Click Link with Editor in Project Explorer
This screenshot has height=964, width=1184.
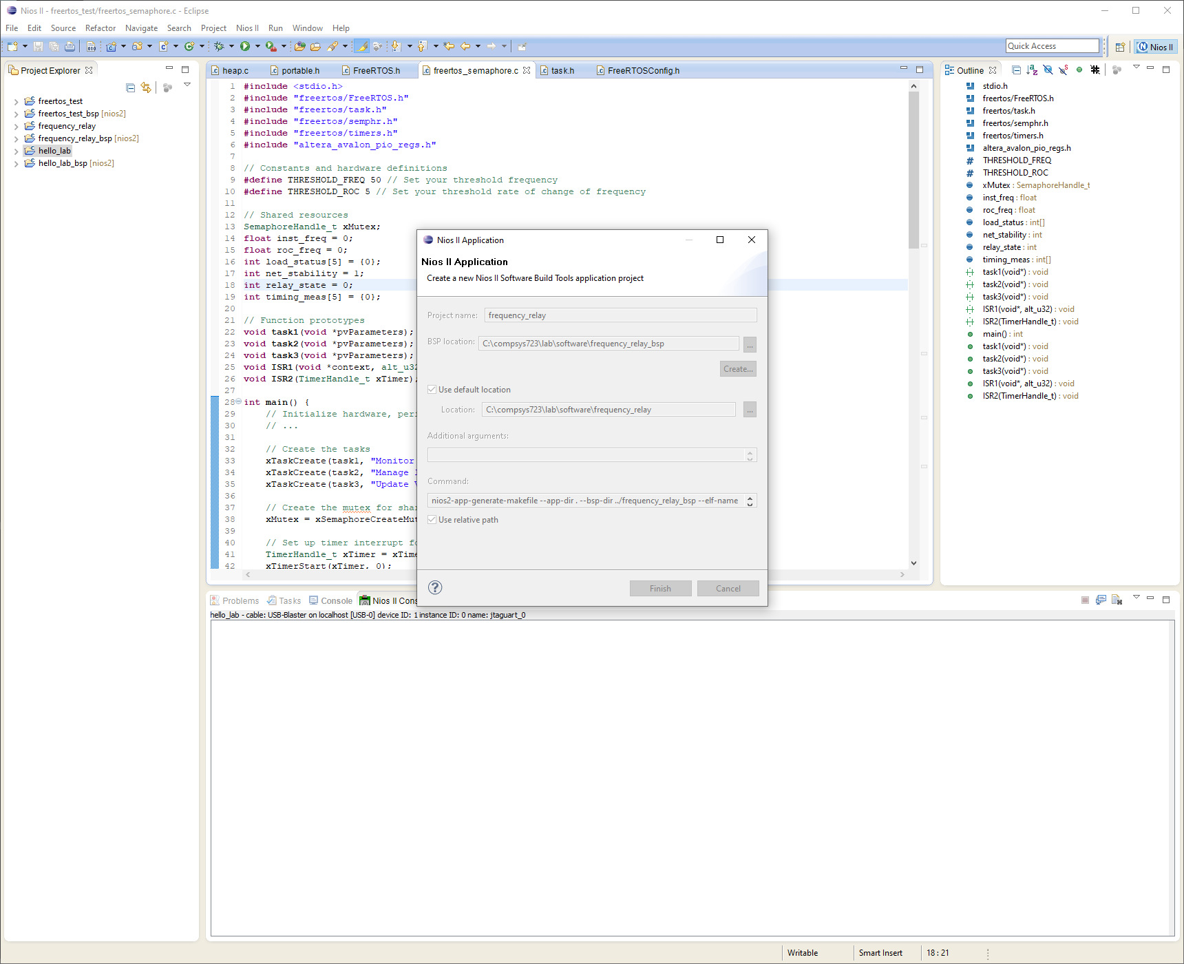[146, 87]
